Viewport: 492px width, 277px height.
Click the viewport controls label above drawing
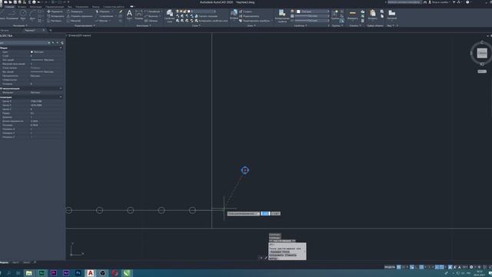[x=79, y=35]
